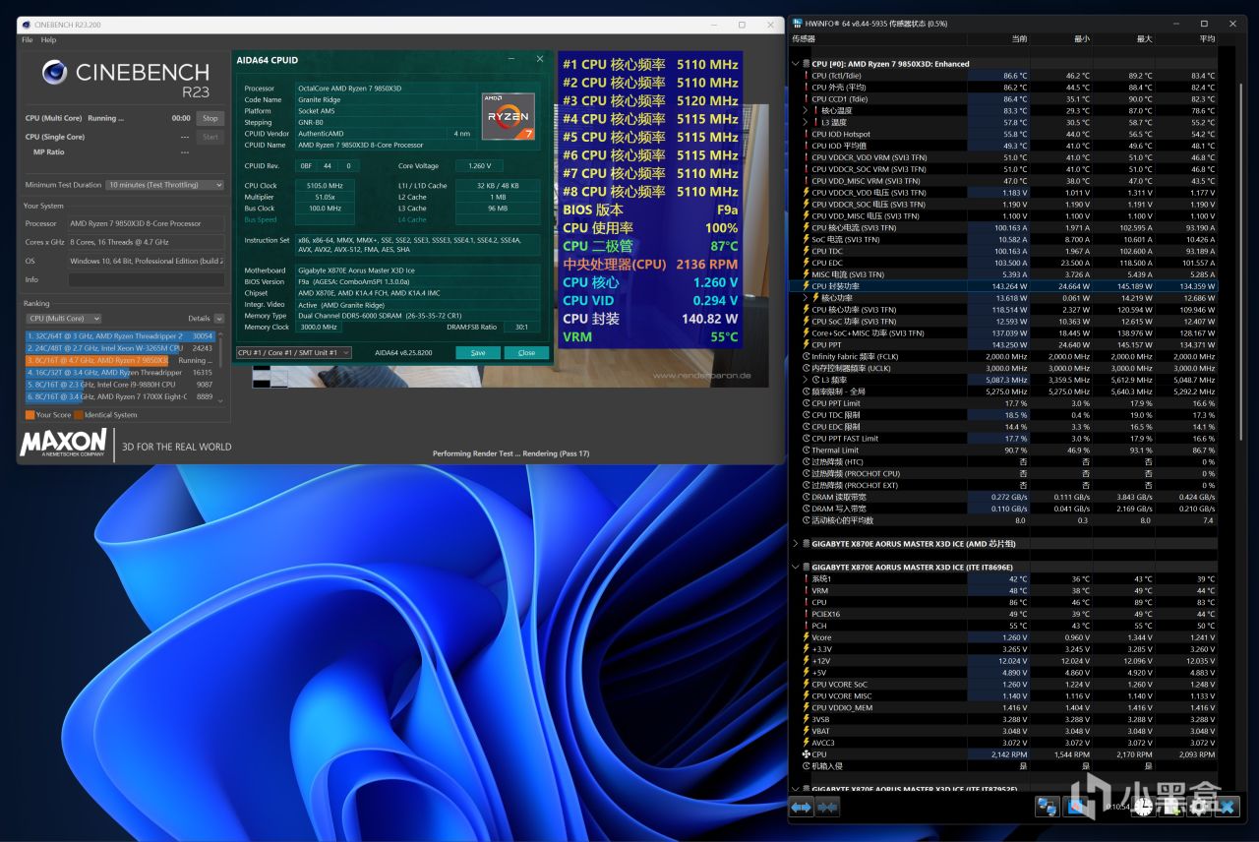Open the Cinebench File menu
The height and width of the screenshot is (842, 1259).
click(x=28, y=40)
